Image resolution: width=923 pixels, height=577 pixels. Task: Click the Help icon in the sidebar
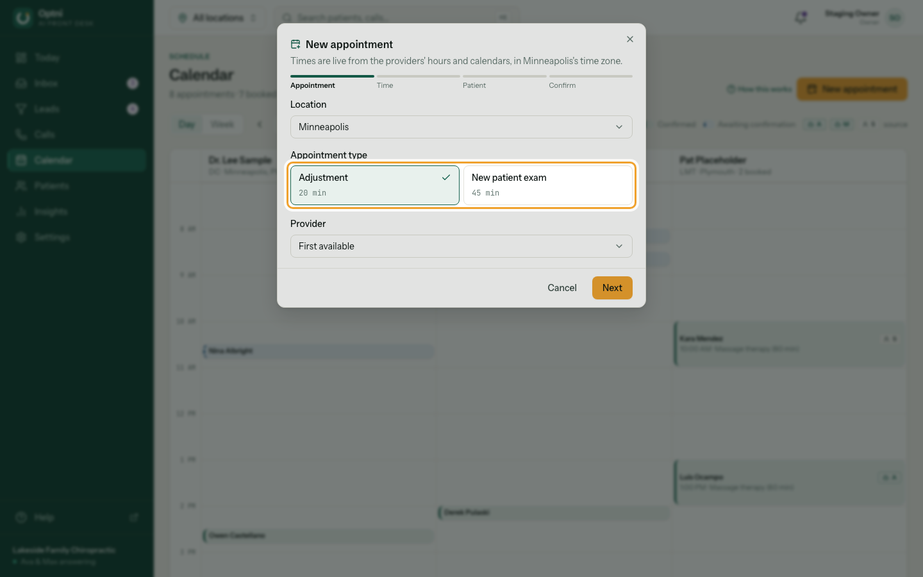pos(21,517)
